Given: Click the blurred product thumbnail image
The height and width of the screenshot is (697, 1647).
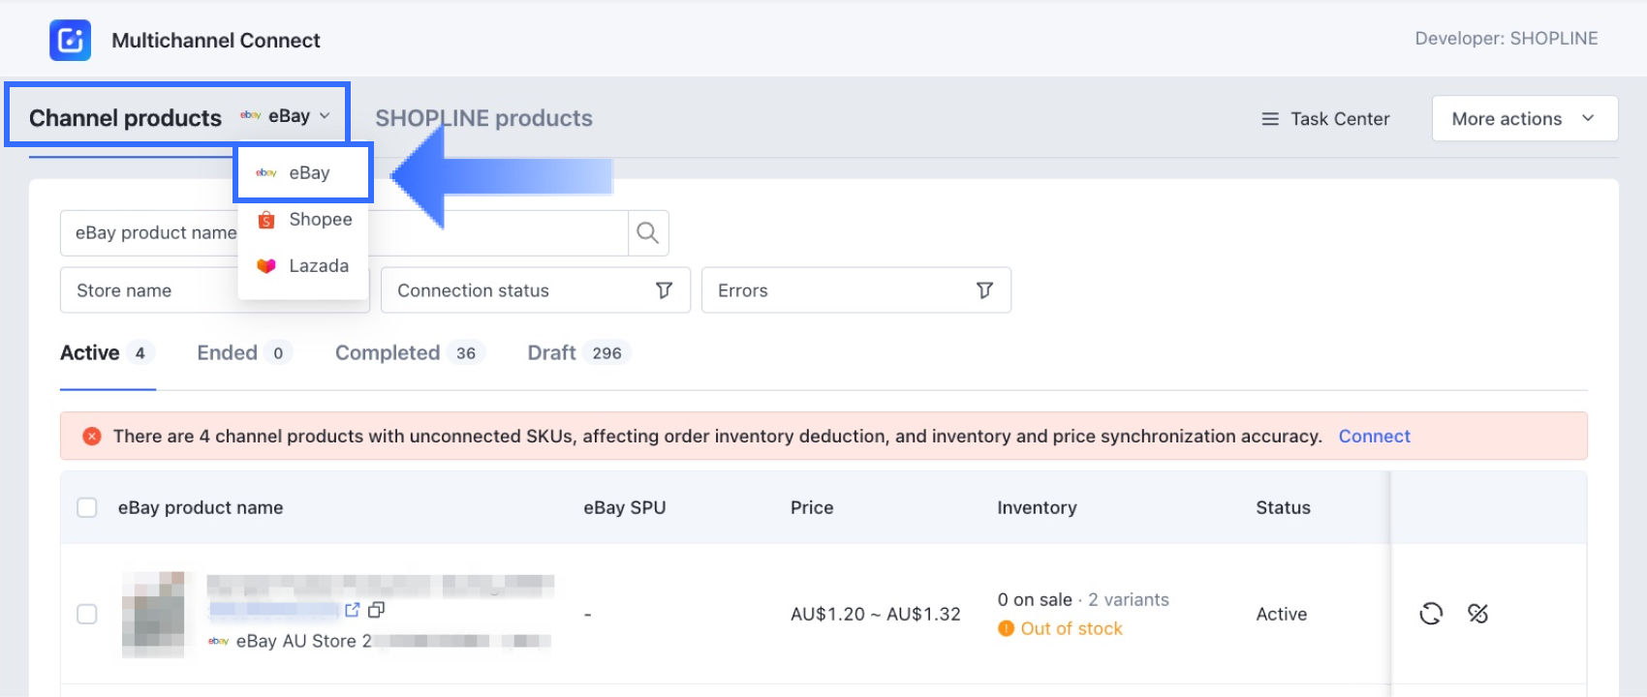Looking at the screenshot, I should (x=153, y=615).
